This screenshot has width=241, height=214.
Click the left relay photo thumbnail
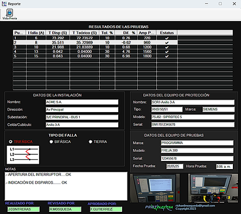(155, 188)
